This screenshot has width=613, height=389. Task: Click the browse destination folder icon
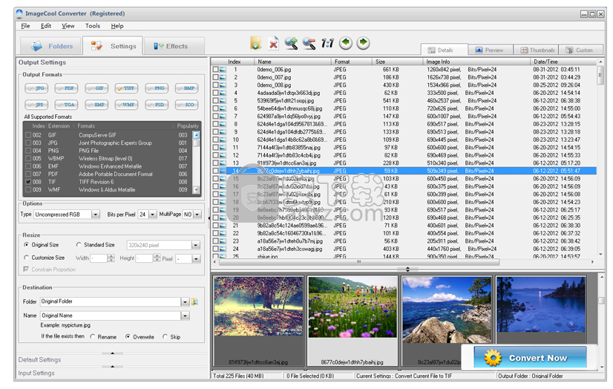click(x=194, y=302)
